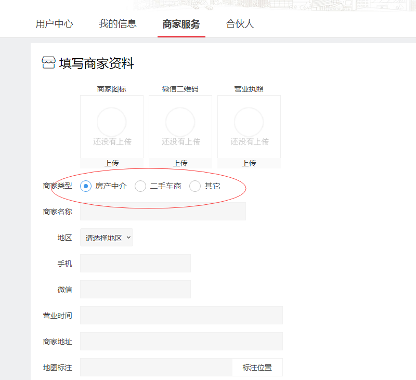This screenshot has height=380, width=416.
Task: Choose 二手车商 as merchant type
Action: 140,186
